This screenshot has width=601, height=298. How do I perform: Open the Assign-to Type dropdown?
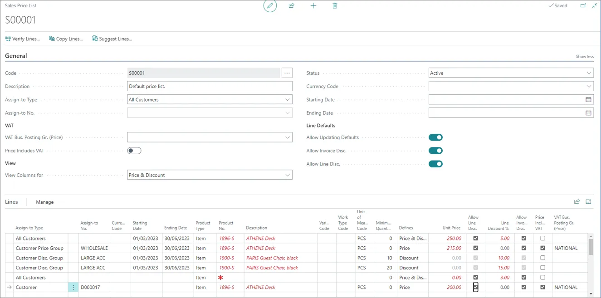pos(288,100)
